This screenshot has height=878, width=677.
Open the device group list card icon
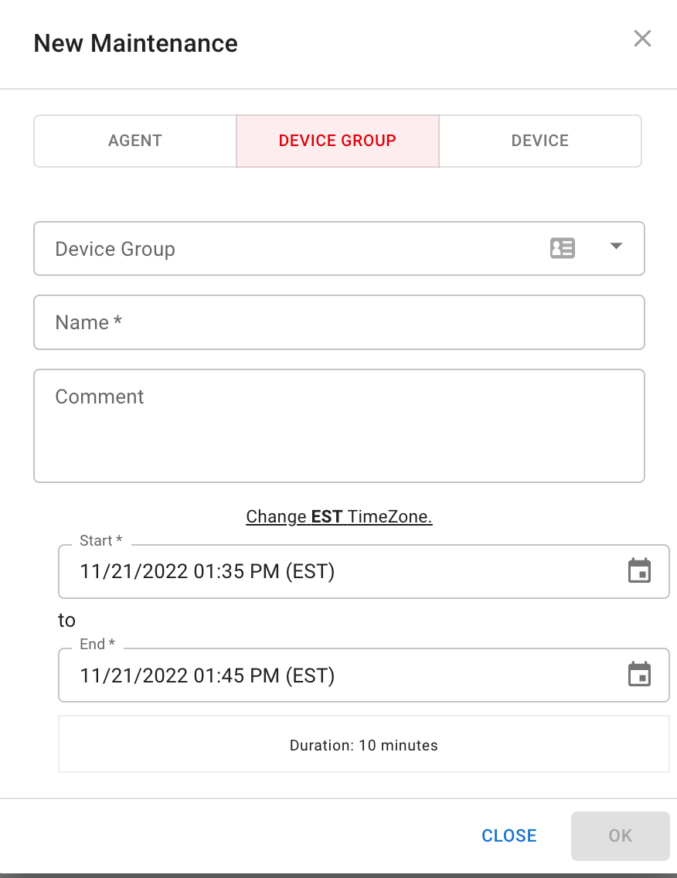tap(562, 248)
